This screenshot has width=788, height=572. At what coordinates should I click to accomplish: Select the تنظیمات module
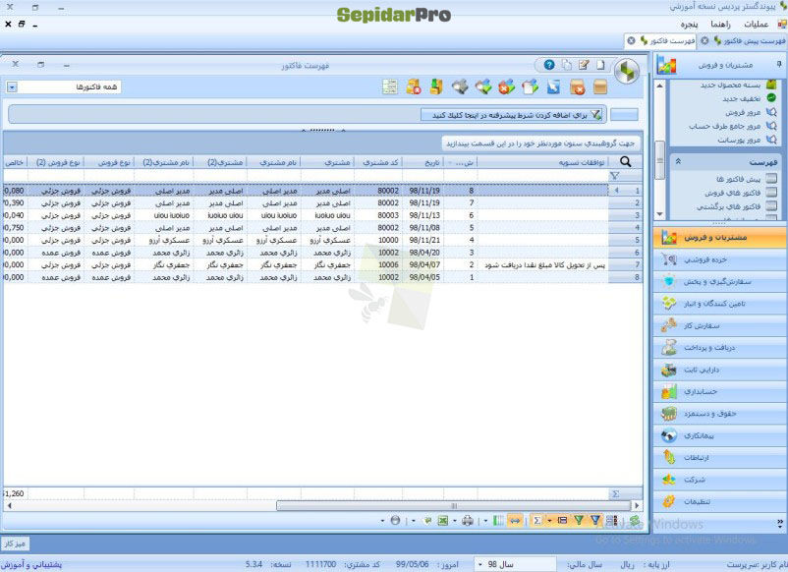tap(720, 501)
